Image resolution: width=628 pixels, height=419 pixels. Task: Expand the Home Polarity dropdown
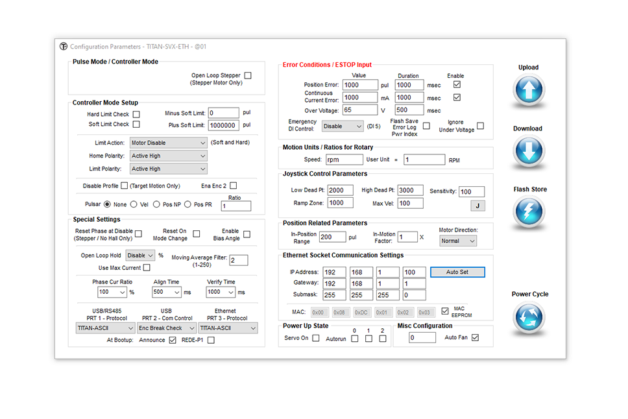click(x=168, y=156)
